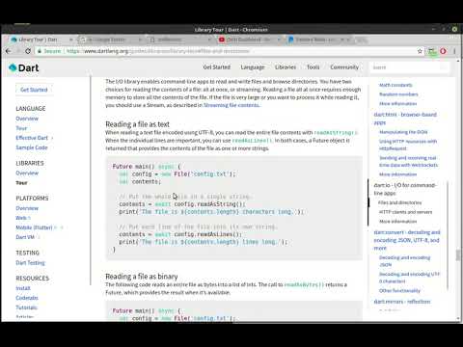Open the Community top nav menu
This screenshot has width=463, height=347.
pos(344,67)
